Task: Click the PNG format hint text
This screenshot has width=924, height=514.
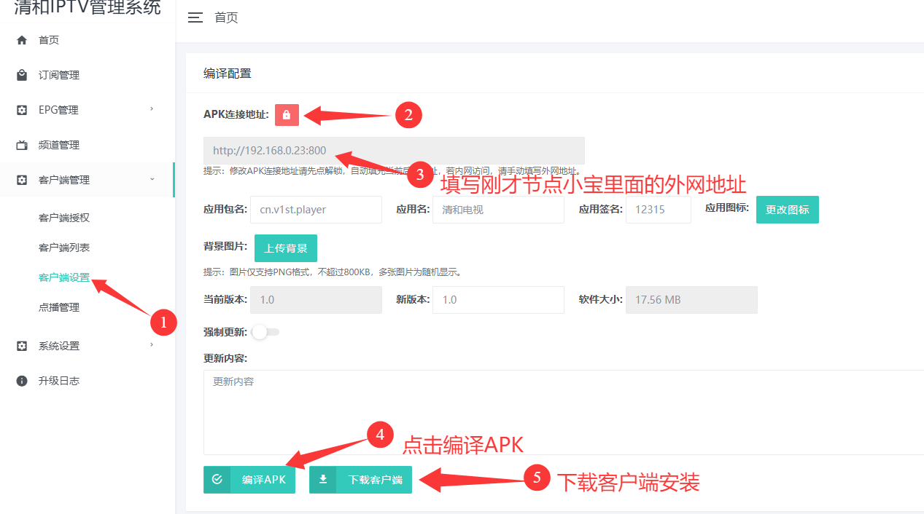Action: click(333, 272)
